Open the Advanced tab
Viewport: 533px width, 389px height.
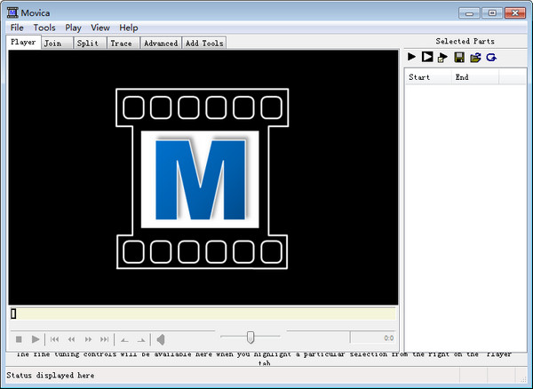(x=161, y=43)
